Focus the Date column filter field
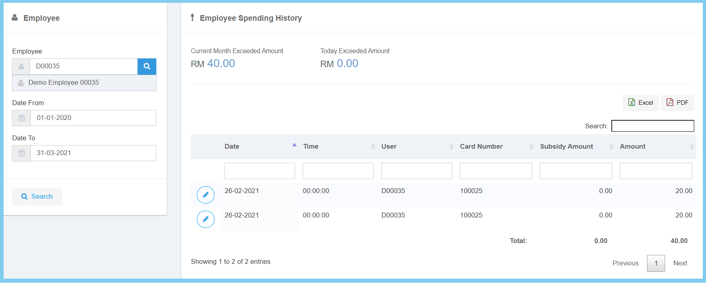706x283 pixels. (259, 171)
